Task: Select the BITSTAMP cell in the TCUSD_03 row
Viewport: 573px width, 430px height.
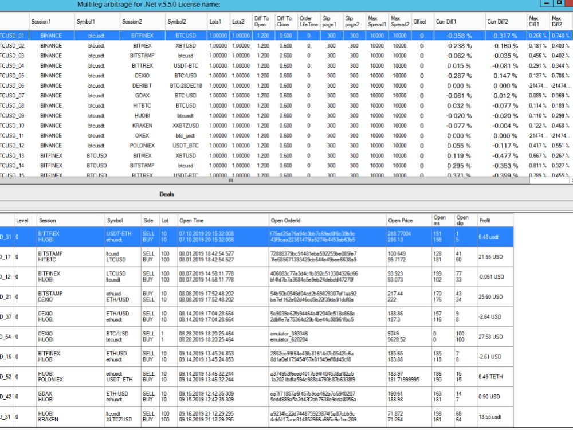Action: click(143, 56)
